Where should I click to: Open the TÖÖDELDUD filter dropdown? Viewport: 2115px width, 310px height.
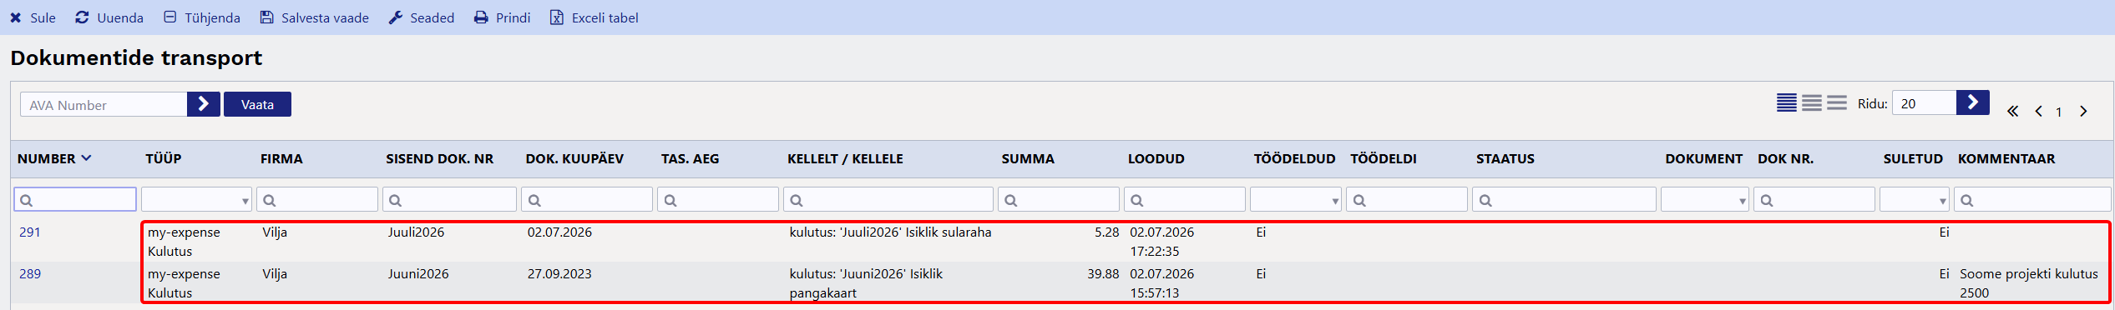click(1296, 199)
